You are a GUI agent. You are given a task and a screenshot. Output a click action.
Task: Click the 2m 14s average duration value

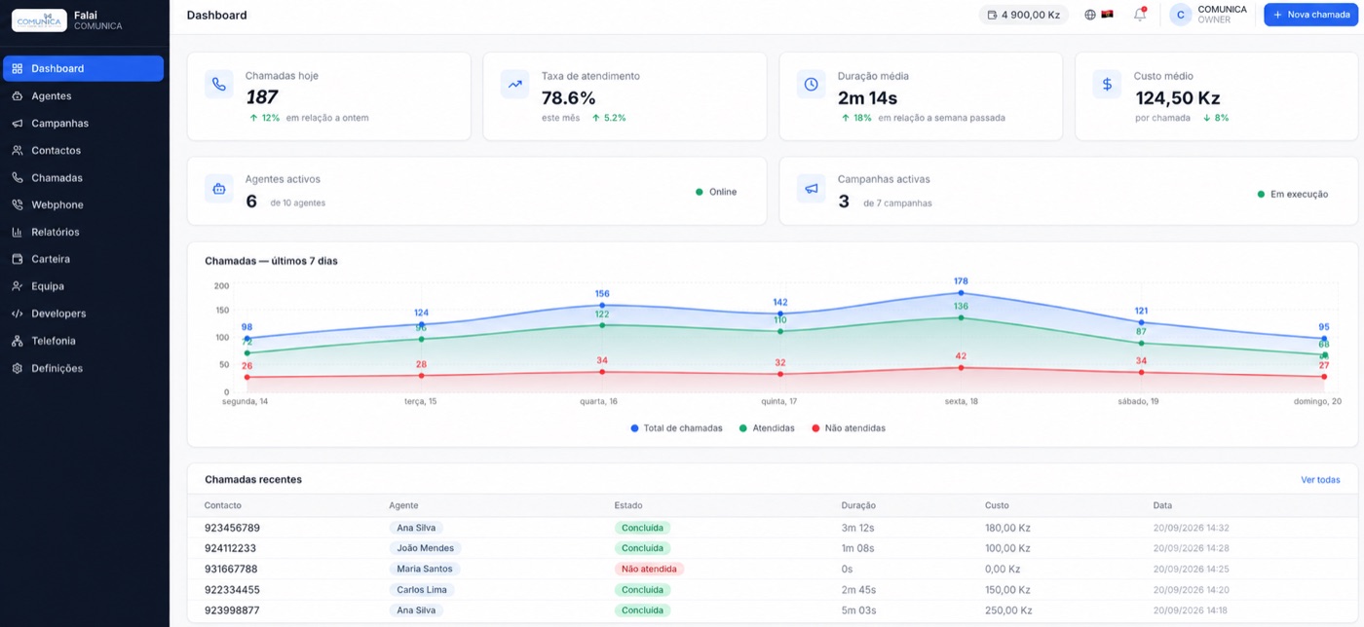tap(867, 98)
